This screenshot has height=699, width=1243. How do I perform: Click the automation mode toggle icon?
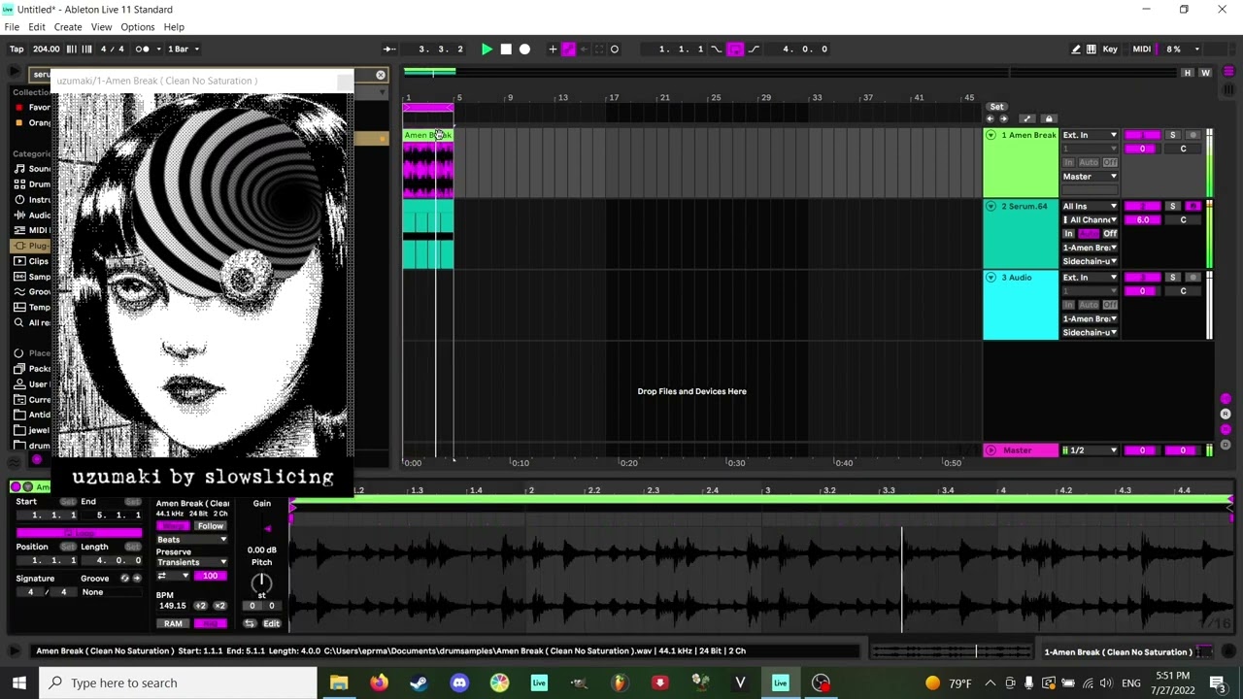[x=1027, y=118]
